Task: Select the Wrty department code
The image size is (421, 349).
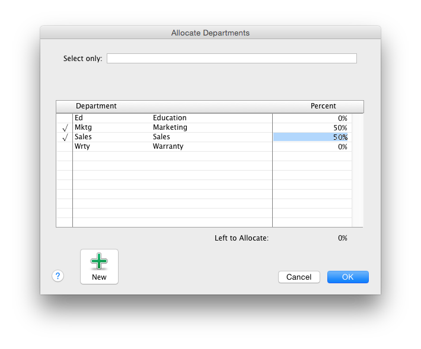Action: tap(82, 146)
